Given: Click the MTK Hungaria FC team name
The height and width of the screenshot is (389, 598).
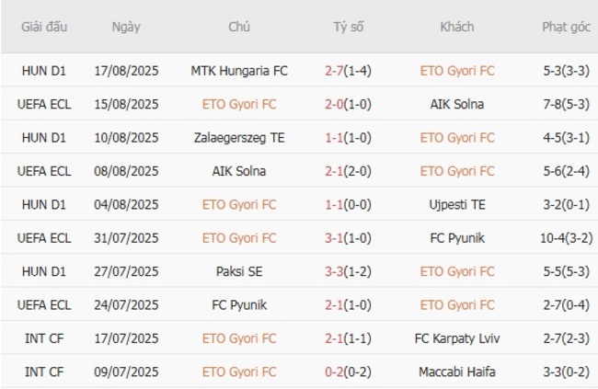Looking at the screenshot, I should 239,70.
